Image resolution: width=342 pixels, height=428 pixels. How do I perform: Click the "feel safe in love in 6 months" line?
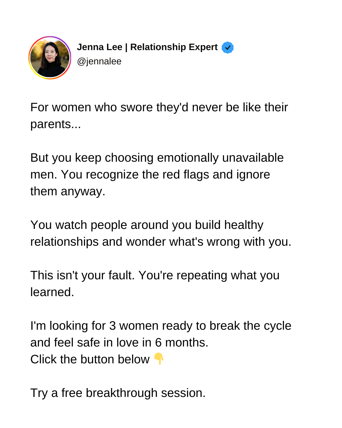[x=119, y=343]
